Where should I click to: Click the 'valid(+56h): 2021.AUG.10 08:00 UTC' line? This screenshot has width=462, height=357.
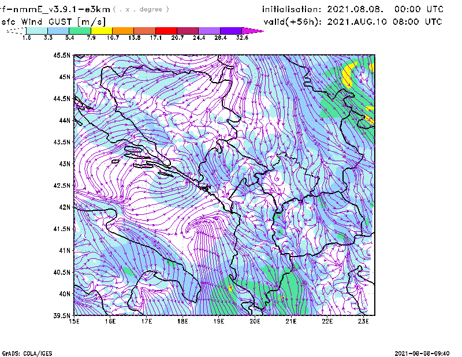[x=353, y=22]
